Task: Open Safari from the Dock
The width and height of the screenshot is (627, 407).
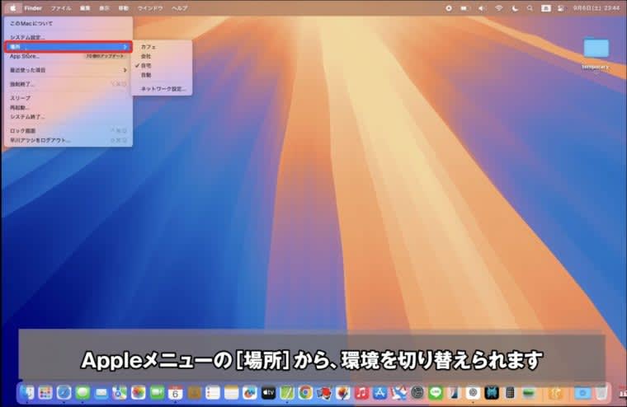Action: [x=64, y=393]
